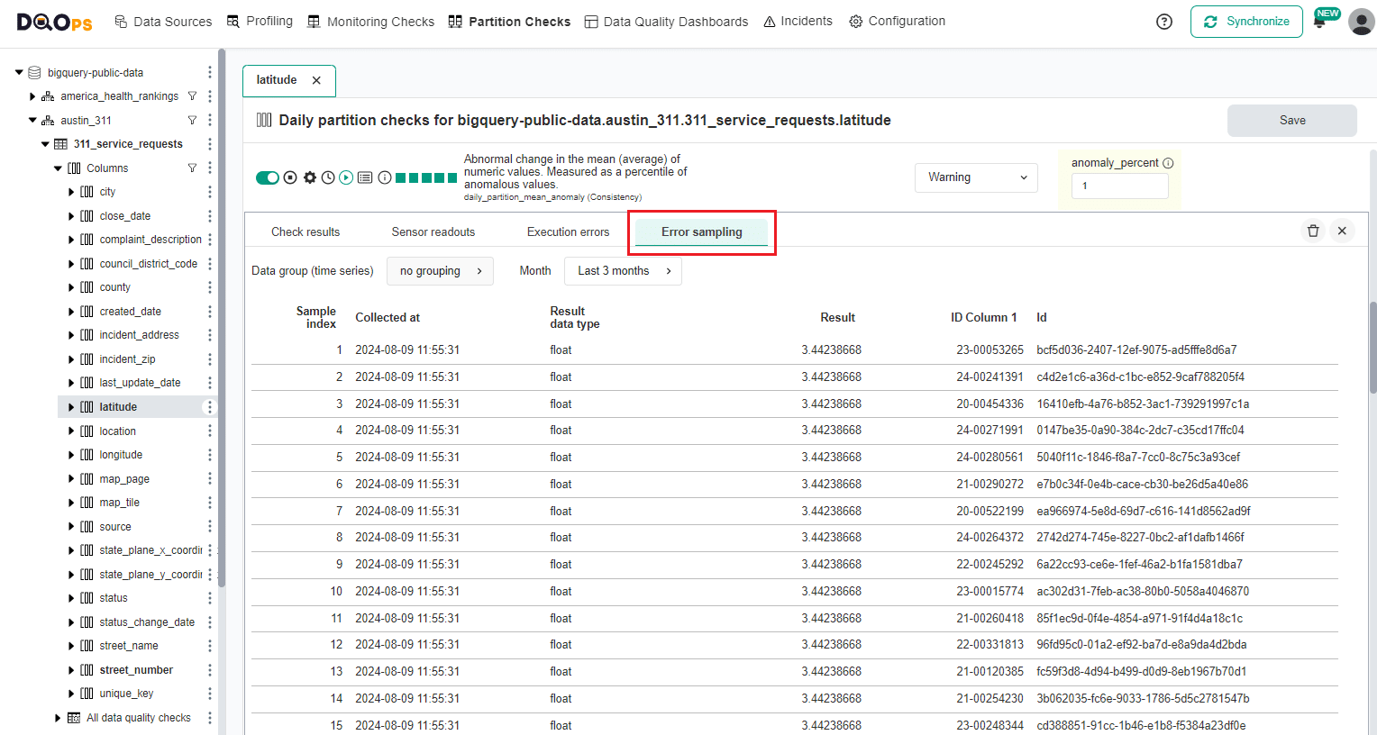Open check settings via gear icon
The image size is (1377, 735).
(x=310, y=177)
